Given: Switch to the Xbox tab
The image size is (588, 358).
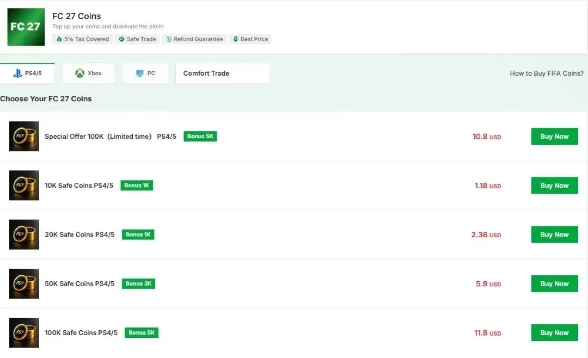Looking at the screenshot, I should pos(89,73).
